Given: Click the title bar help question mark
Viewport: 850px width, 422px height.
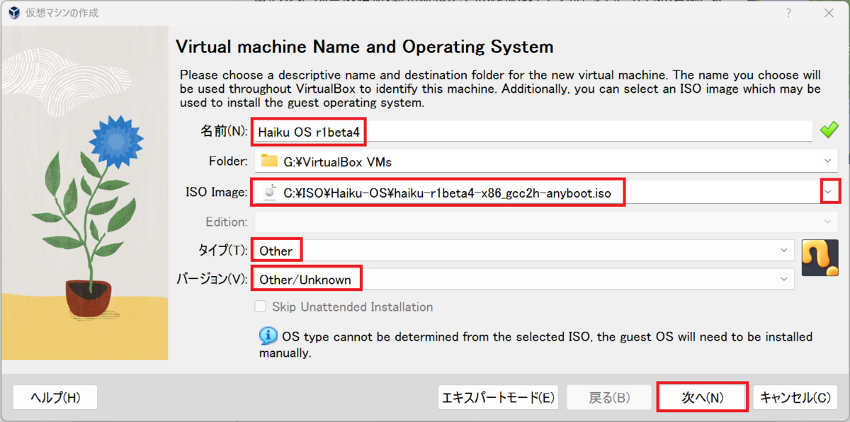Looking at the screenshot, I should pyautogui.click(x=788, y=13).
